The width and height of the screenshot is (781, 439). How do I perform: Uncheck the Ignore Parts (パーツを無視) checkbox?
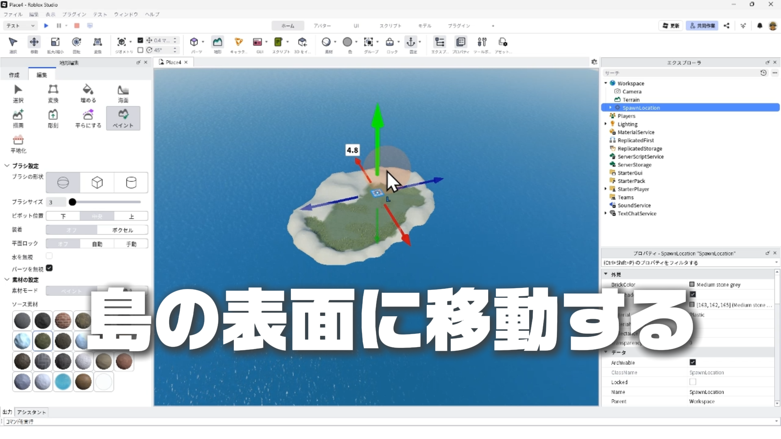tap(49, 268)
